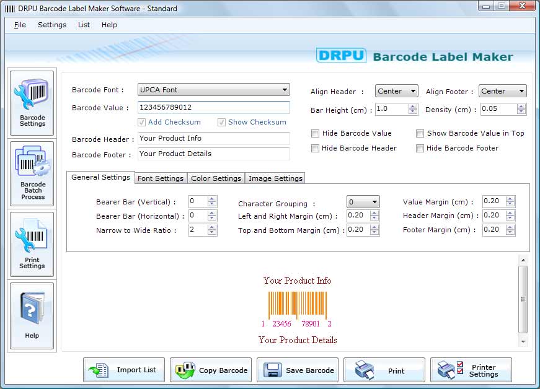Open the Settings menu
Viewport: 540px width, 389px height.
coord(51,25)
